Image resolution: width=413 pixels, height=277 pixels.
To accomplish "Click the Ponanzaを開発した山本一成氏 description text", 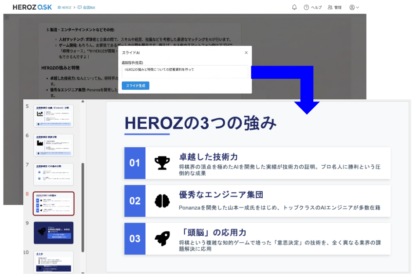I will coord(279,208).
